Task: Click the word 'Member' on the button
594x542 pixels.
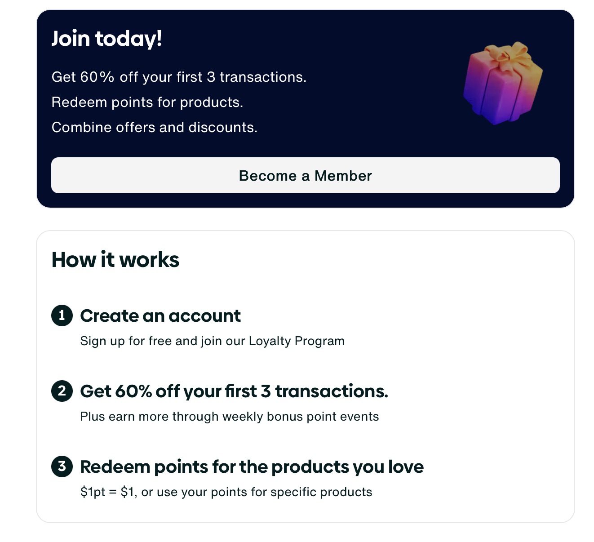Action: [343, 176]
